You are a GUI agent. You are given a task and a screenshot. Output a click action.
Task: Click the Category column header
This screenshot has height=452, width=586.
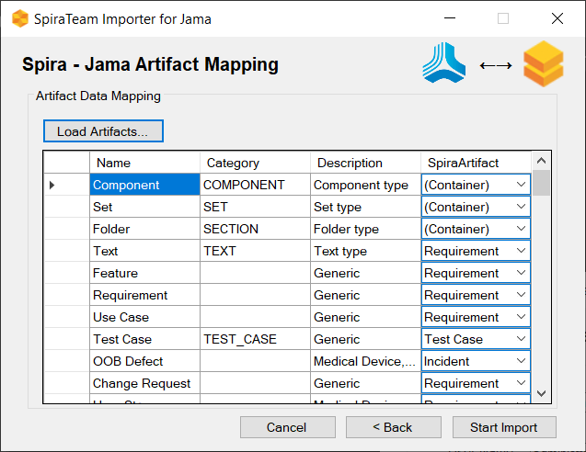pyautogui.click(x=255, y=163)
